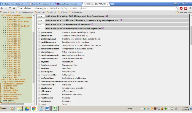Open the Apps bookmarks shortcut
Viewport: 192px width, 113px height.
coord(3,12)
